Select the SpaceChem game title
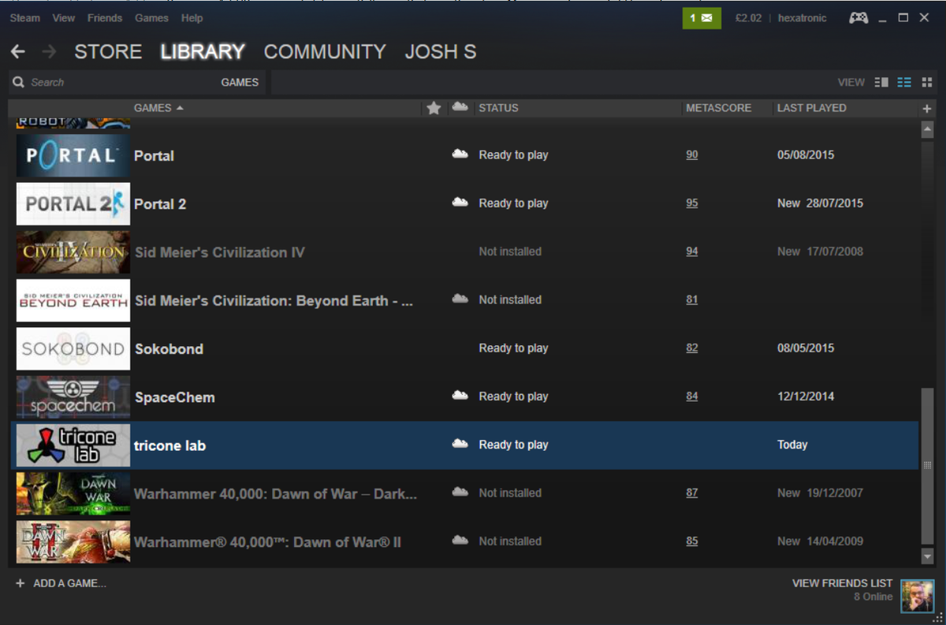Screen dimensions: 946x625 (174, 397)
